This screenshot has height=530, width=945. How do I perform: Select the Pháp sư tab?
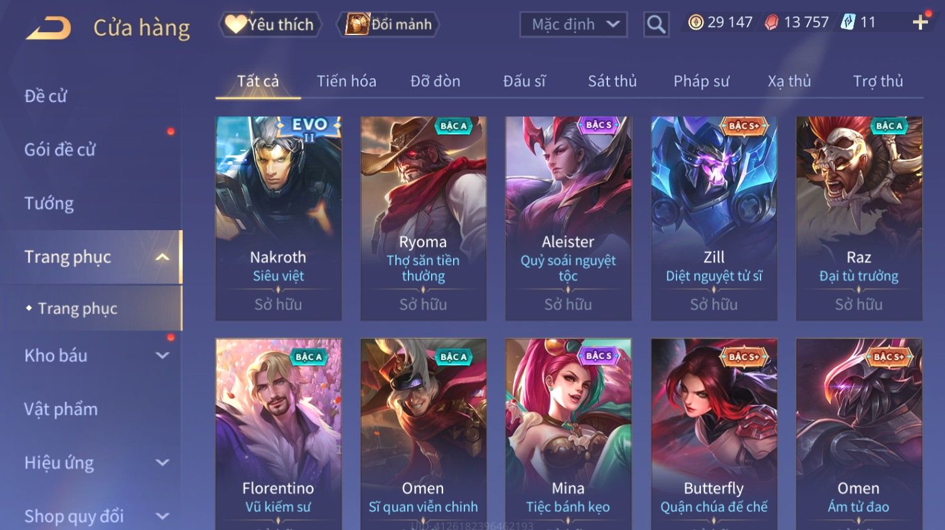pos(702,81)
